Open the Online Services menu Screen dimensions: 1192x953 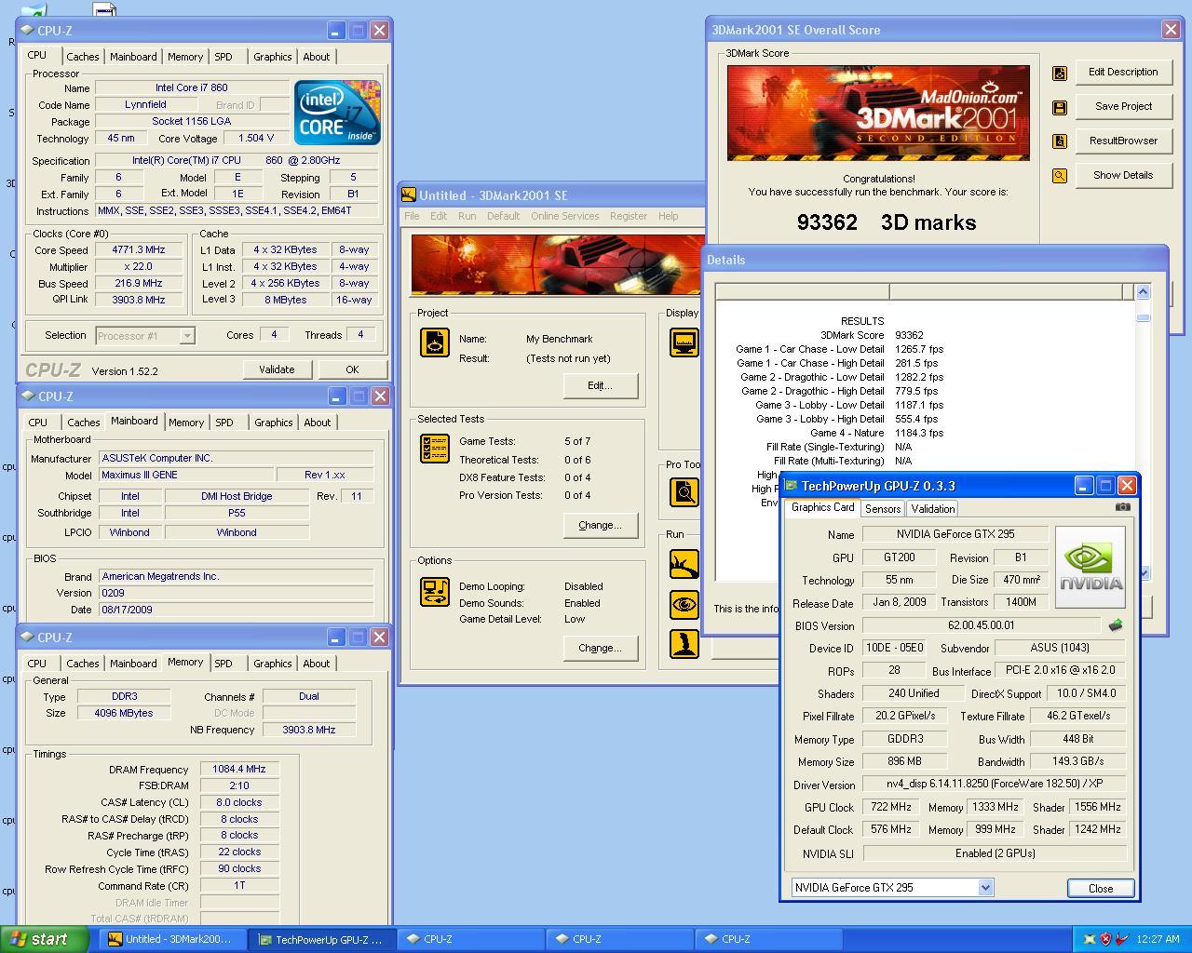tap(565, 216)
